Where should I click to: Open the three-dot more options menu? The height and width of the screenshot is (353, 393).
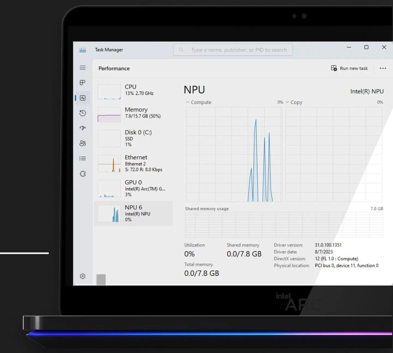coord(383,68)
